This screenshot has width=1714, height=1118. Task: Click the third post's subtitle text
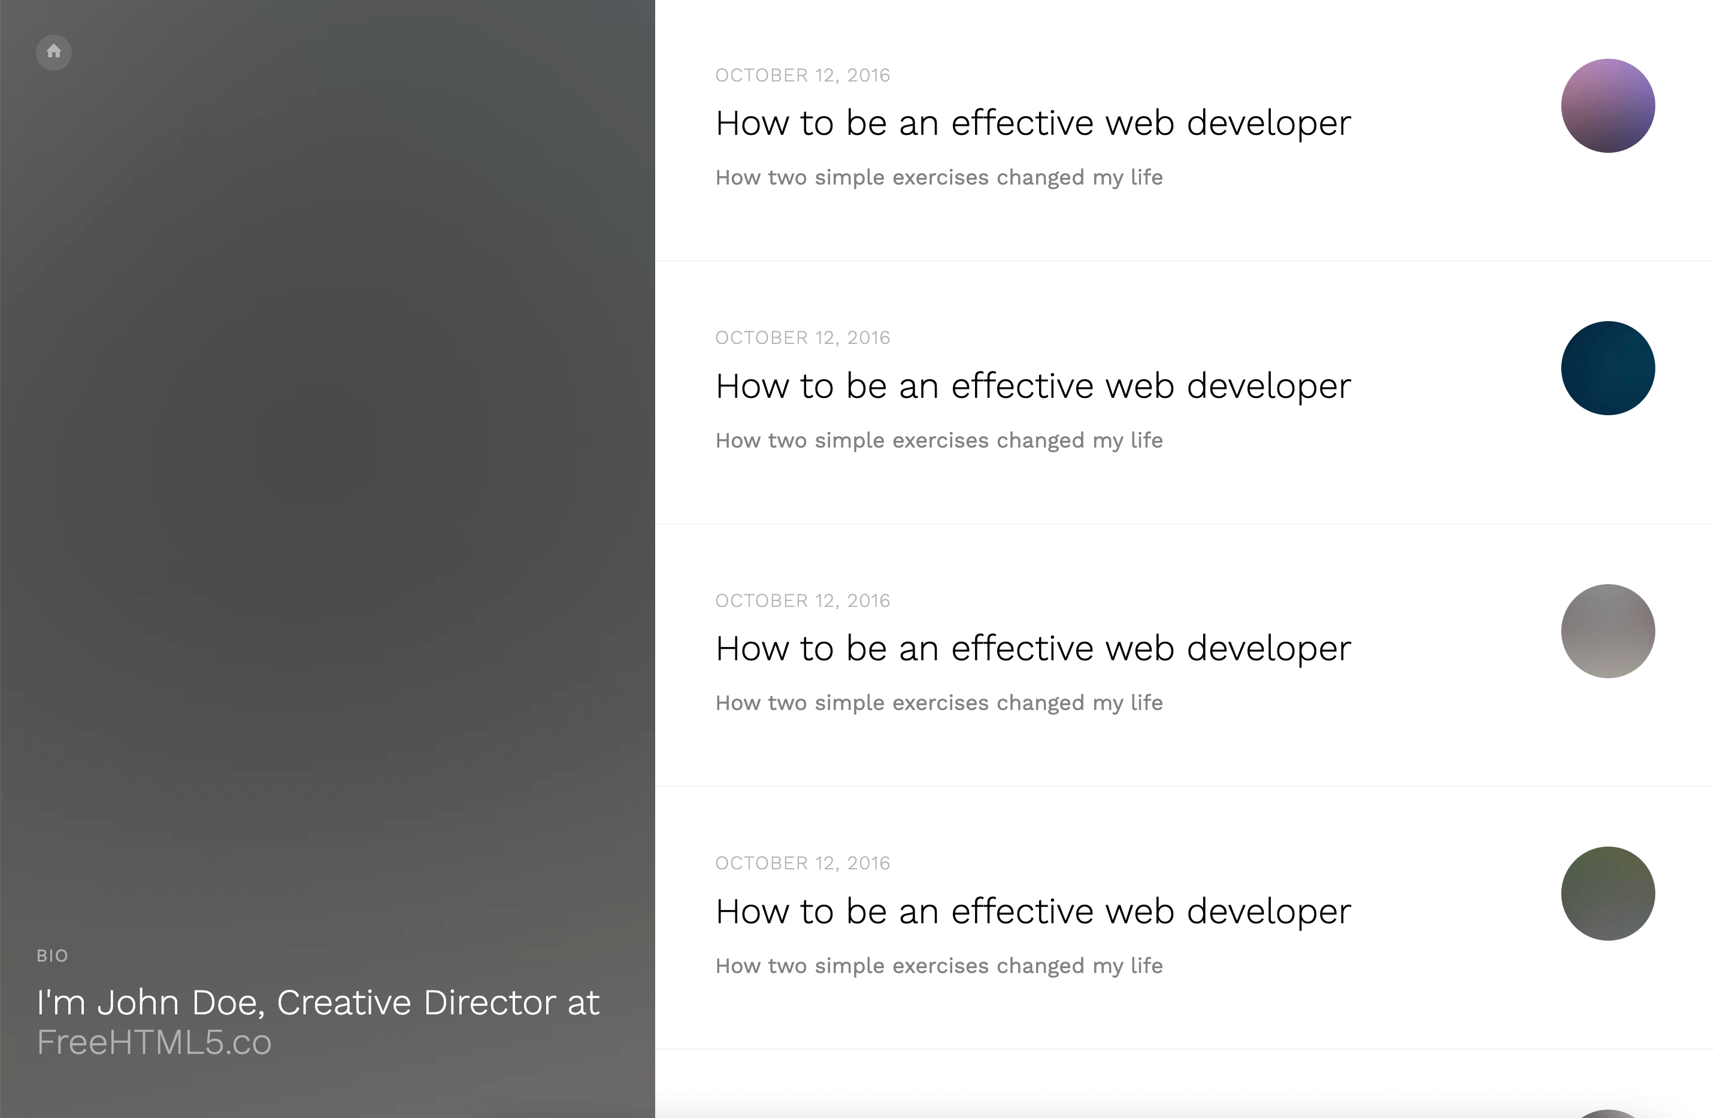tap(938, 702)
